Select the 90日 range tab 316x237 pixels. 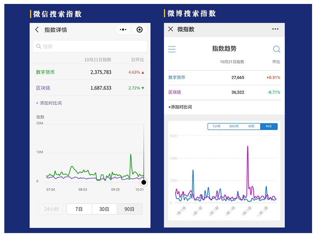(x=130, y=209)
